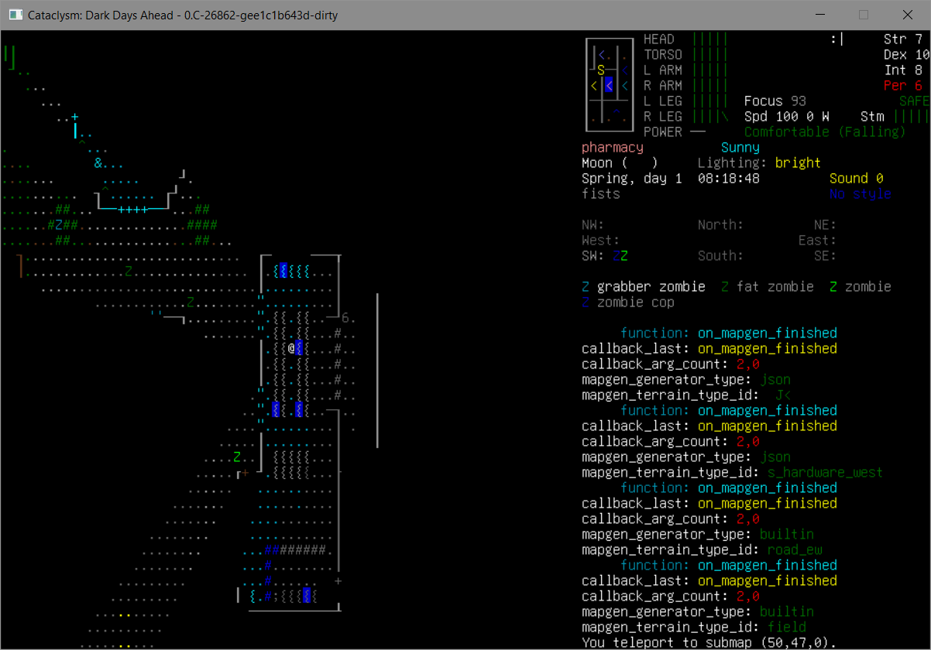Screen dimensions: 931x650
Task: Minimize the Cataclysm window
Action: 820,15
